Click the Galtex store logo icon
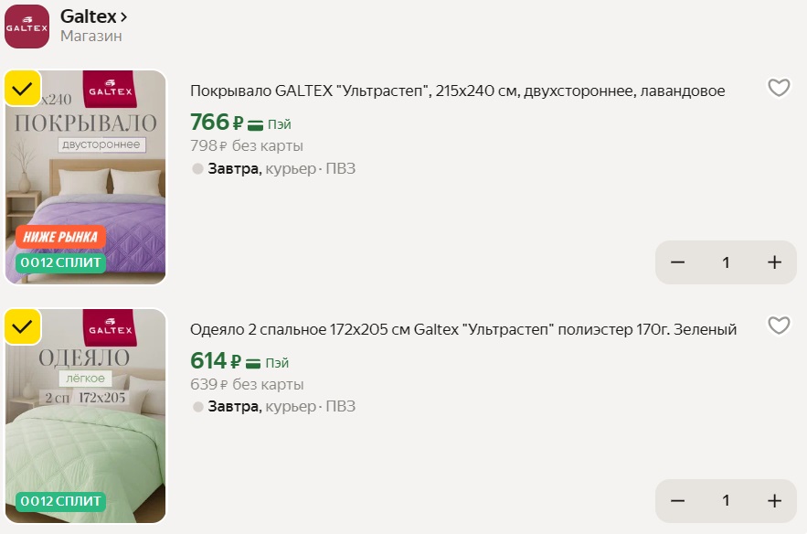Screen dimensions: 807x534 [27, 27]
